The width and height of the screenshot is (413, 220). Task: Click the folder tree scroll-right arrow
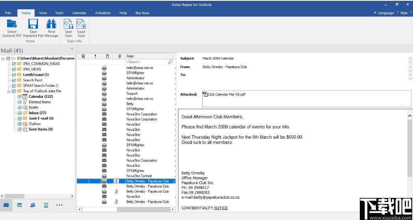tap(73, 196)
